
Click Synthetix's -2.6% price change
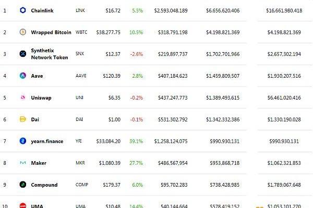click(137, 54)
